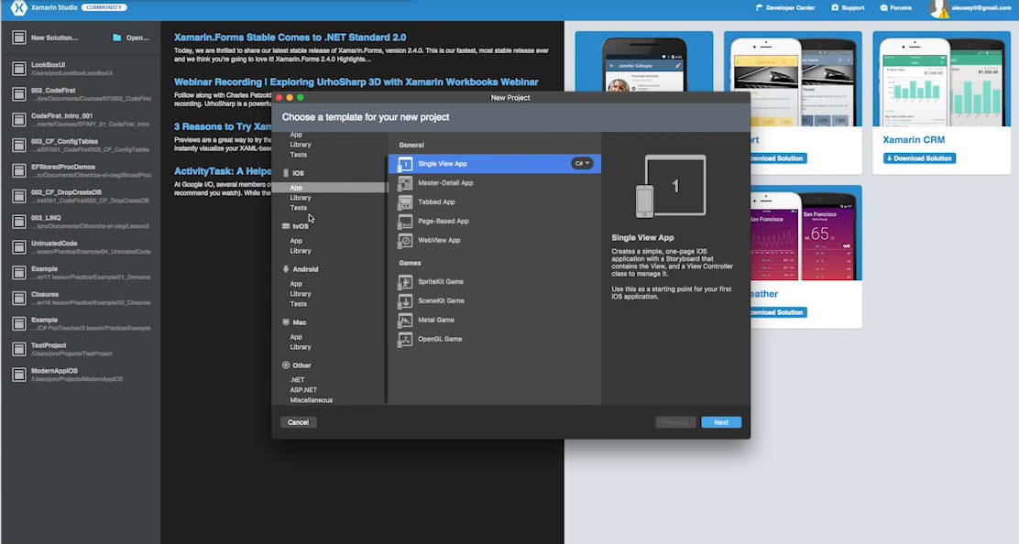1019x544 pixels.
Task: Open UrhoSharp 3D Webinar Recording article
Action: pos(356,82)
